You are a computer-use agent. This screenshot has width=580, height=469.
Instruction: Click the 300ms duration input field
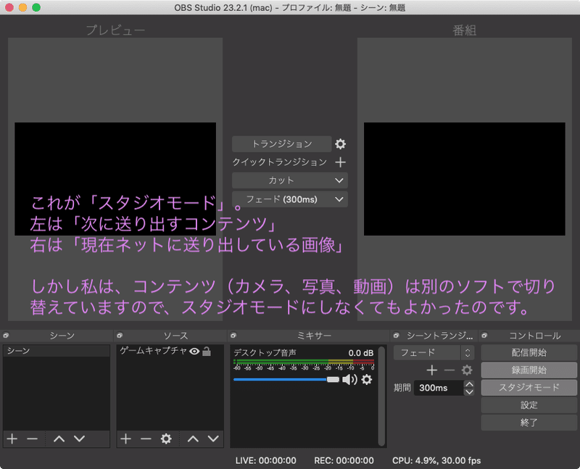pyautogui.click(x=439, y=388)
